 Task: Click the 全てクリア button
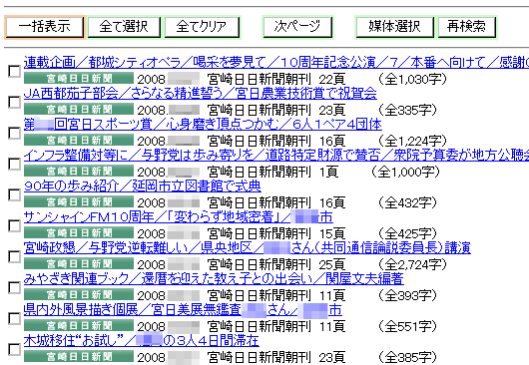[202, 27]
